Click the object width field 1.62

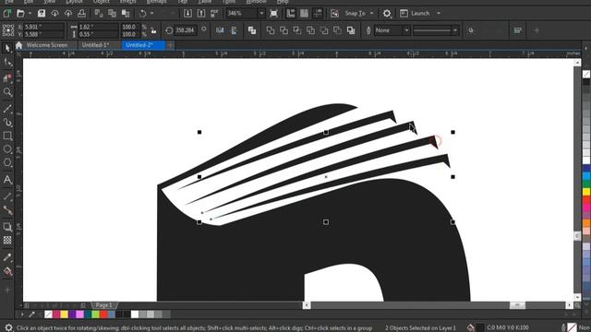point(98,27)
